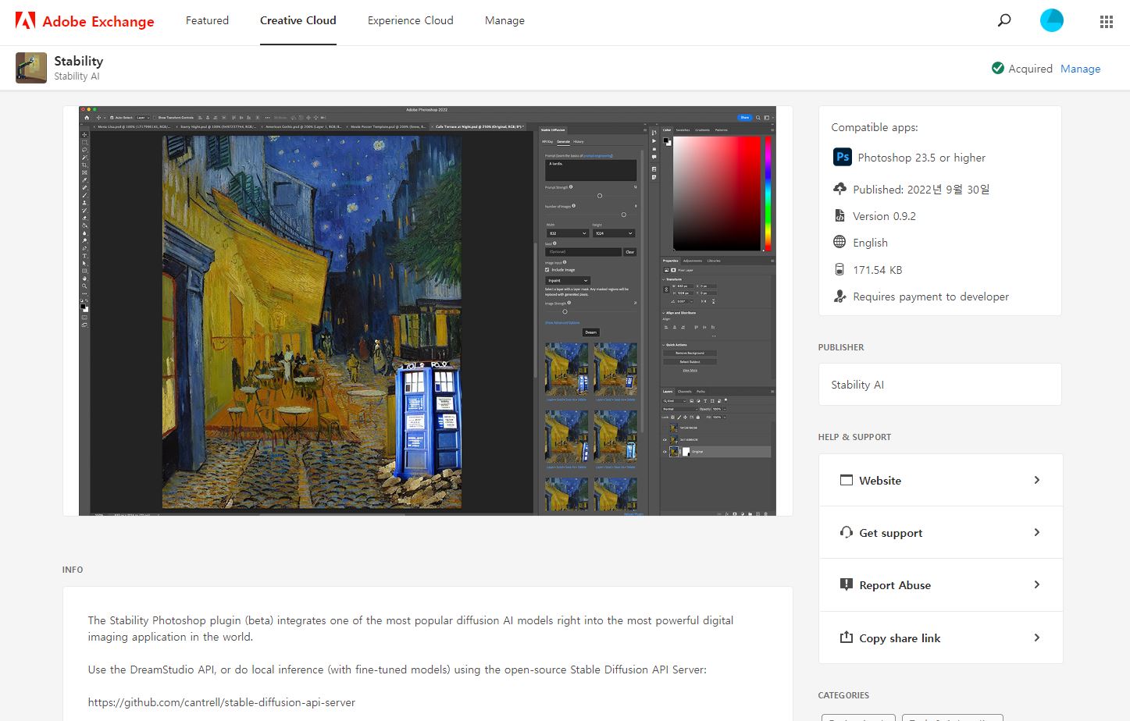This screenshot has height=721, width=1130.
Task: Open the Manage tab in the header
Action: coord(504,20)
